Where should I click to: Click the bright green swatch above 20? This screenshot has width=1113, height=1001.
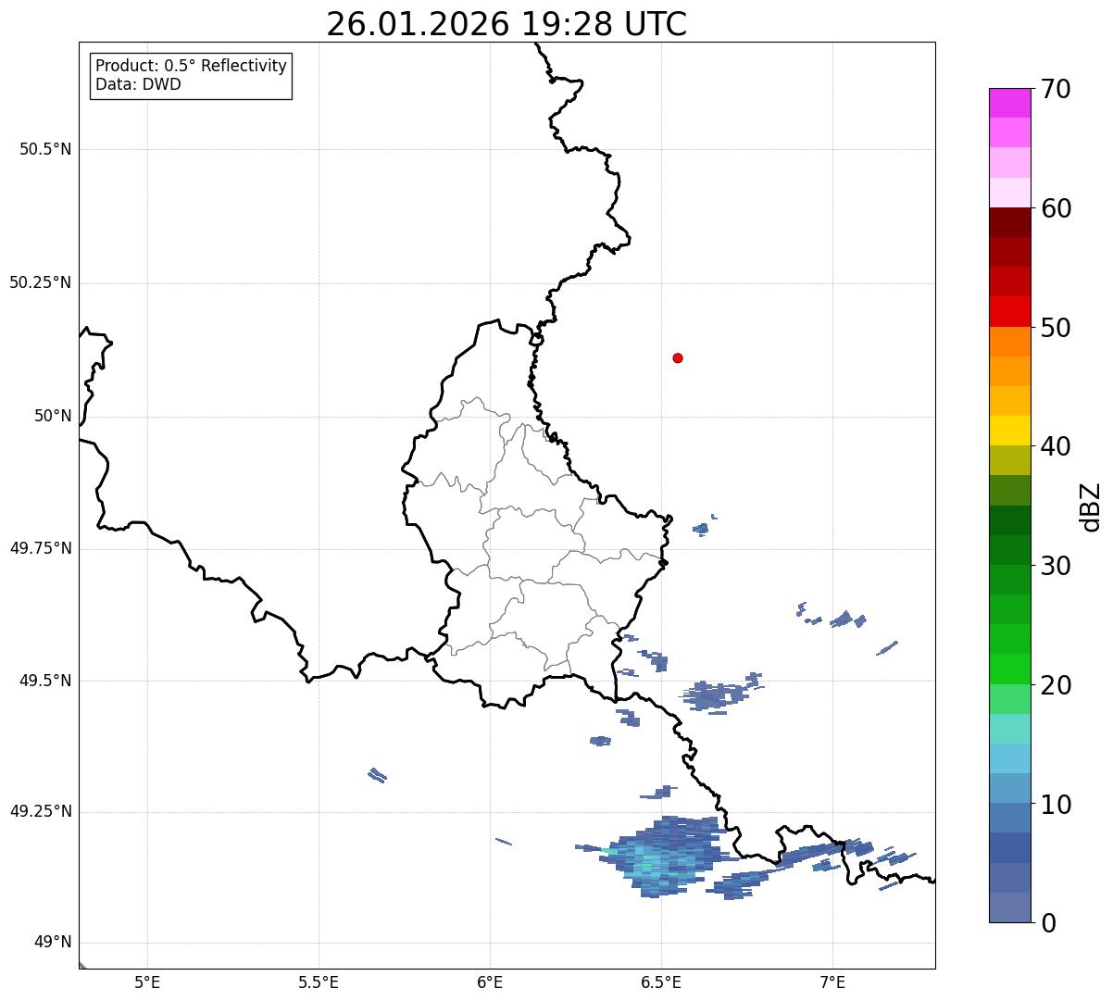pyautogui.click(x=1009, y=669)
